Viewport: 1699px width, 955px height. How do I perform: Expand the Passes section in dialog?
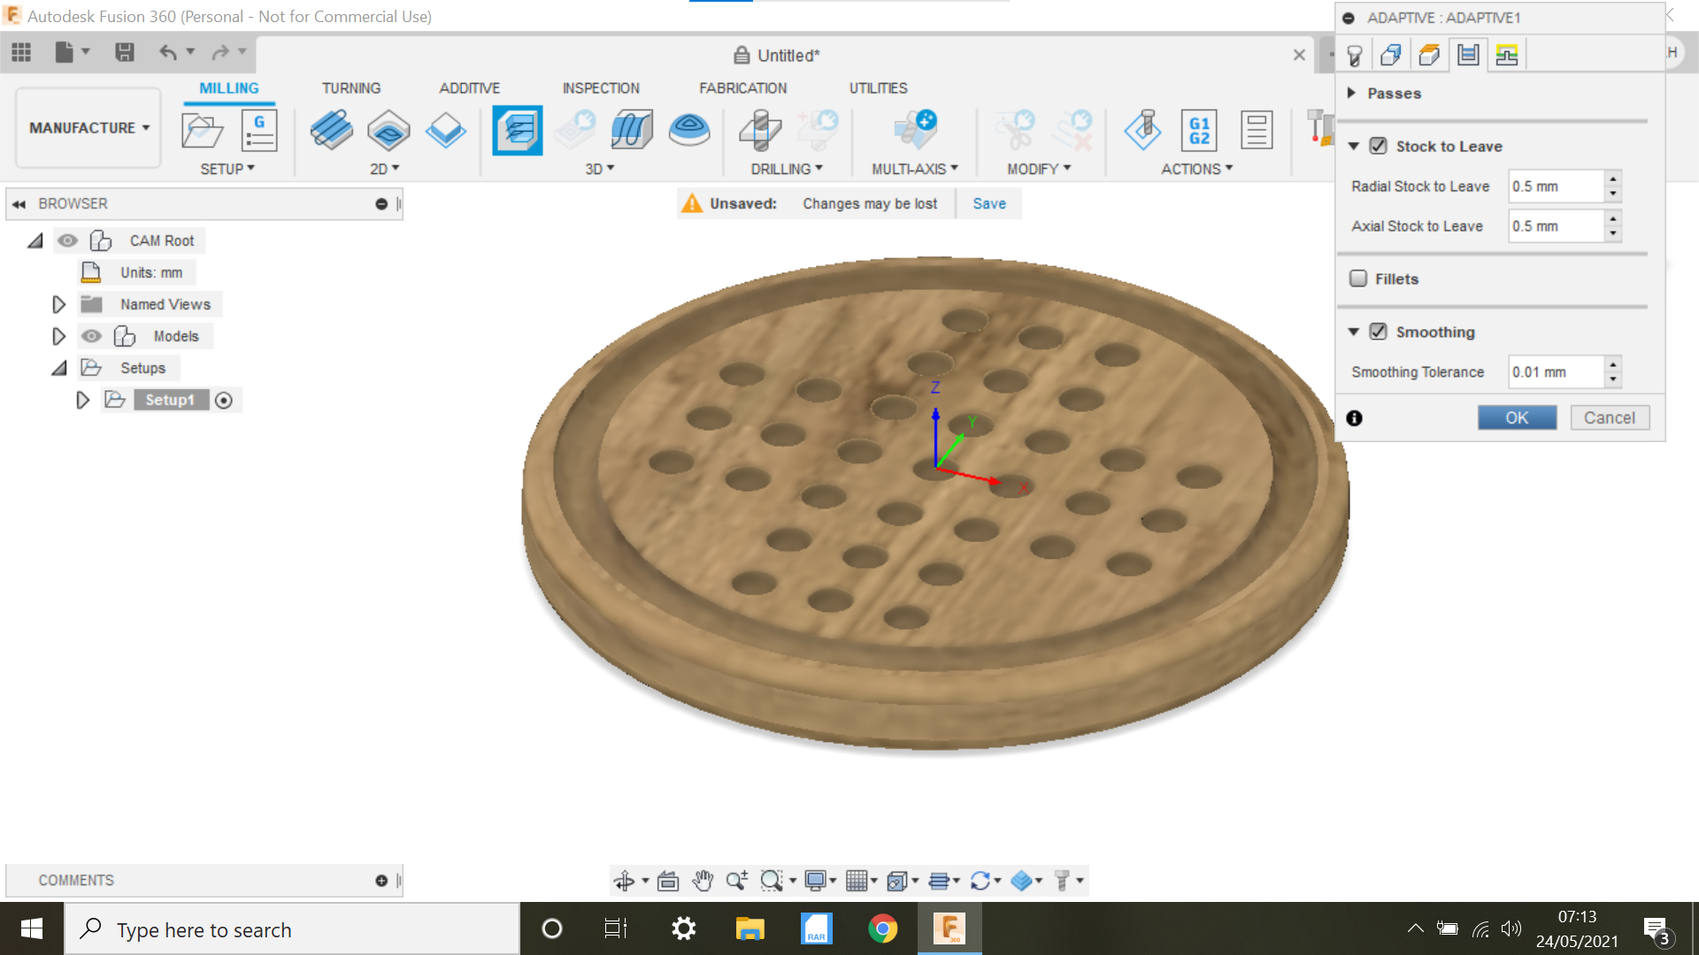pos(1351,93)
